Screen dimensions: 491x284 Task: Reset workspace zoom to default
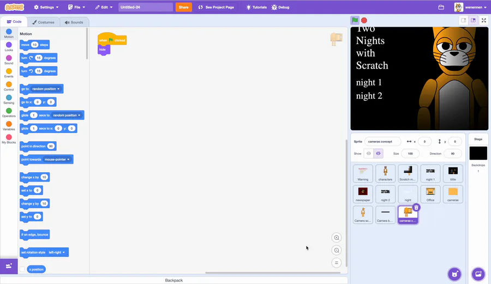tap(336, 263)
